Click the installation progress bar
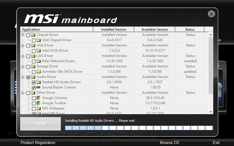 point(139,128)
